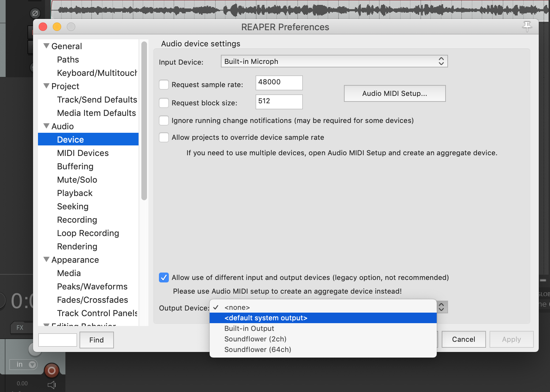This screenshot has height=392, width=550.
Task: Open the 'in' input selector on the track
Action: [24, 364]
